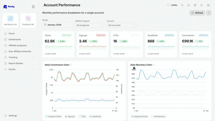
Task: Toggle Program Clicks legend series
Action: (x=53, y=117)
